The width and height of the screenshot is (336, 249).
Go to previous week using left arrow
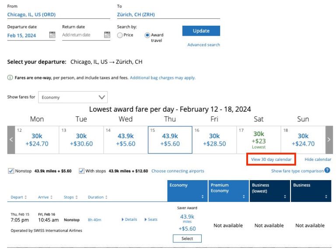point(11,140)
